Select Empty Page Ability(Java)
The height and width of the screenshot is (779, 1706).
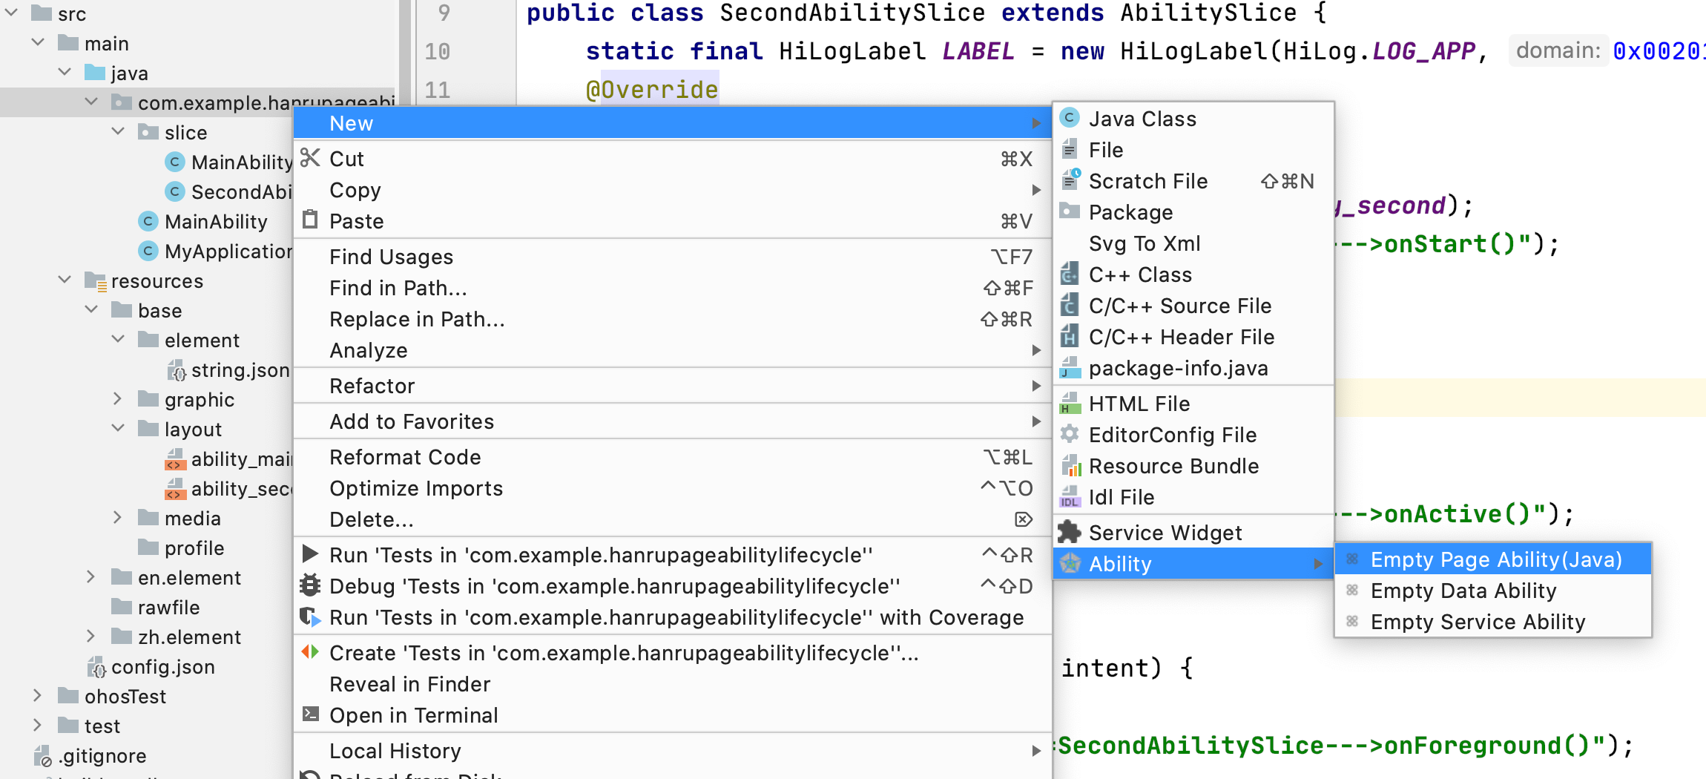click(x=1493, y=559)
